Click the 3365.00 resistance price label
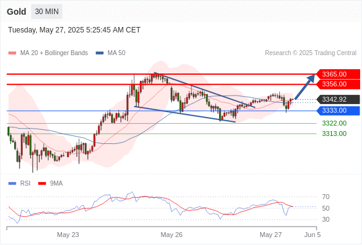 (x=338, y=74)
